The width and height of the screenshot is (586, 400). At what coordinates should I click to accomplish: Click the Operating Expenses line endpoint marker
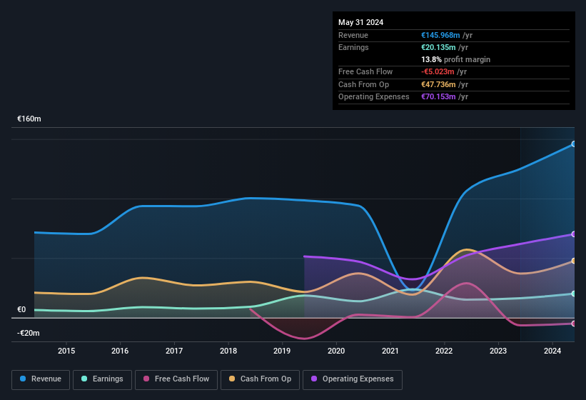[x=574, y=234]
